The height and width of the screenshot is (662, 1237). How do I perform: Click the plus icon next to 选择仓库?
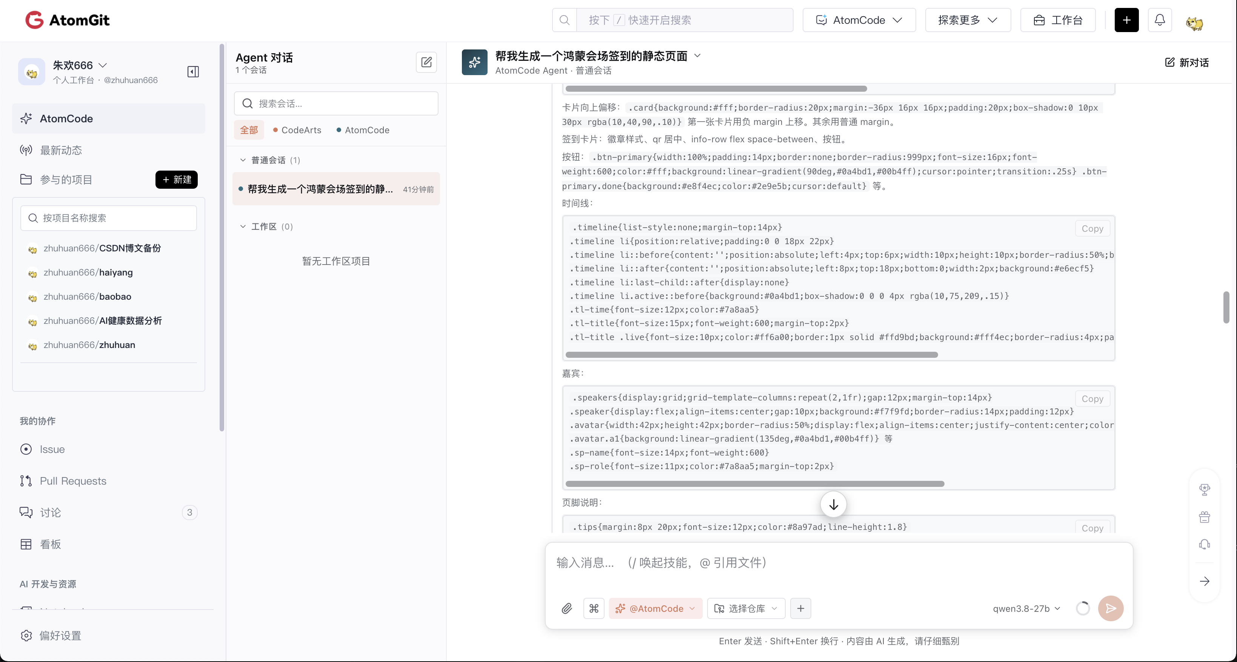point(800,608)
